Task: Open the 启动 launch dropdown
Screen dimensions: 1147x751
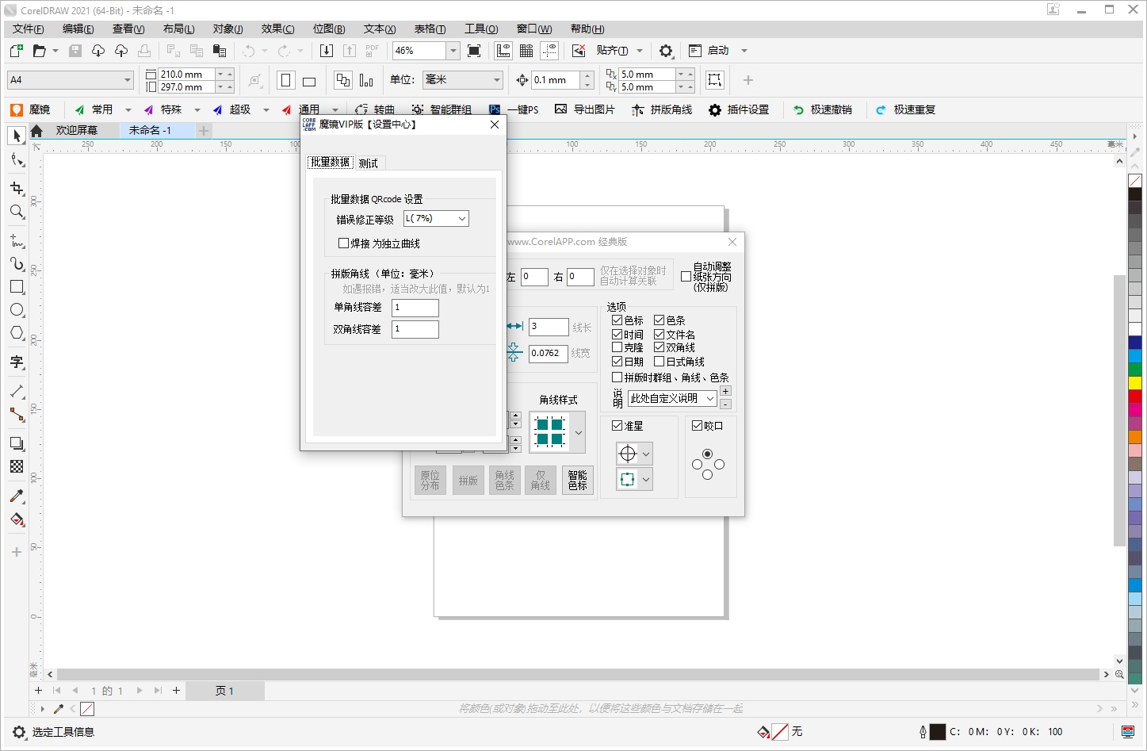Action: (744, 51)
